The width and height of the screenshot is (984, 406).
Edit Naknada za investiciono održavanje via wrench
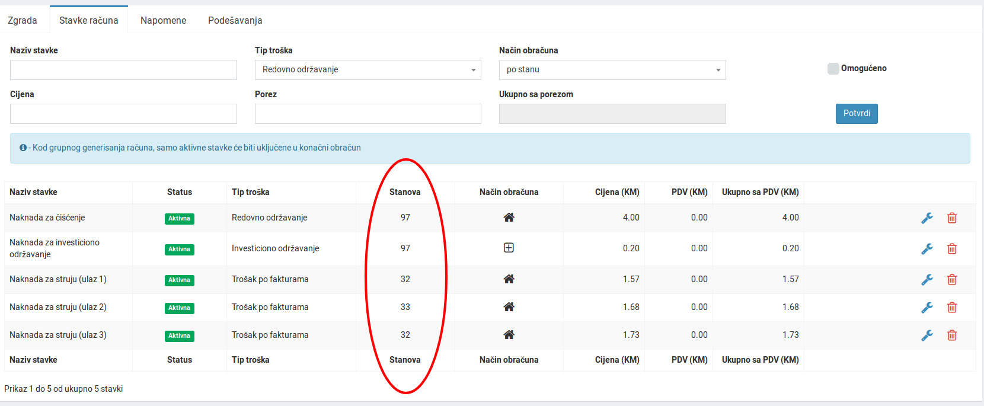[x=927, y=249]
